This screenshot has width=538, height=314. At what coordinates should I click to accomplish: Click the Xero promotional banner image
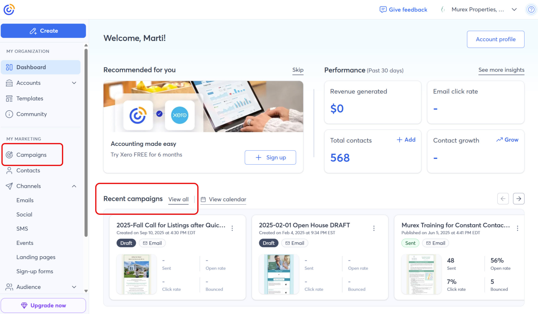pyautogui.click(x=203, y=106)
